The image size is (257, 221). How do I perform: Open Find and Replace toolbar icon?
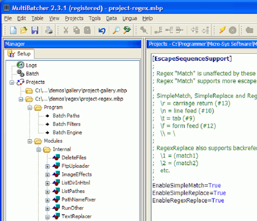(127, 31)
